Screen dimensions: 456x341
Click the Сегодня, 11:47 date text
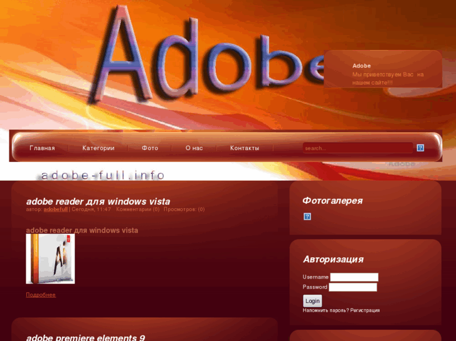tap(92, 209)
